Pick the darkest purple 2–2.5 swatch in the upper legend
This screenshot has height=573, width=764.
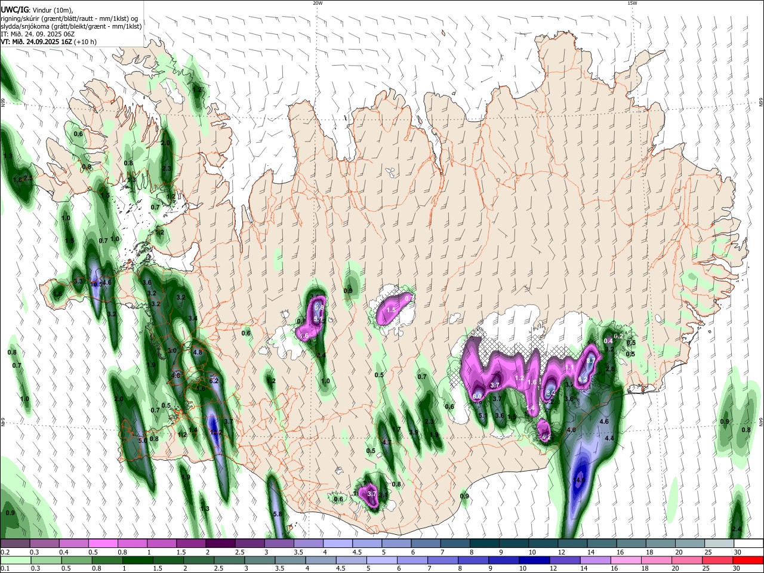tap(220, 544)
